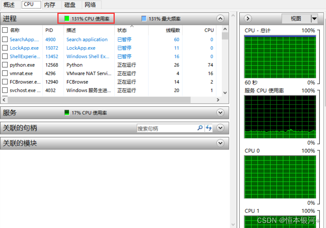Click the process list vertical scrollbar down arrow
Screen dimensions: 326x228
tap(225, 92)
